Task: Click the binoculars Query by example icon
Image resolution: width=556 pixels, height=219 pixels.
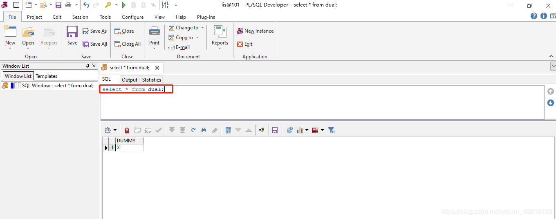Action: (204, 130)
